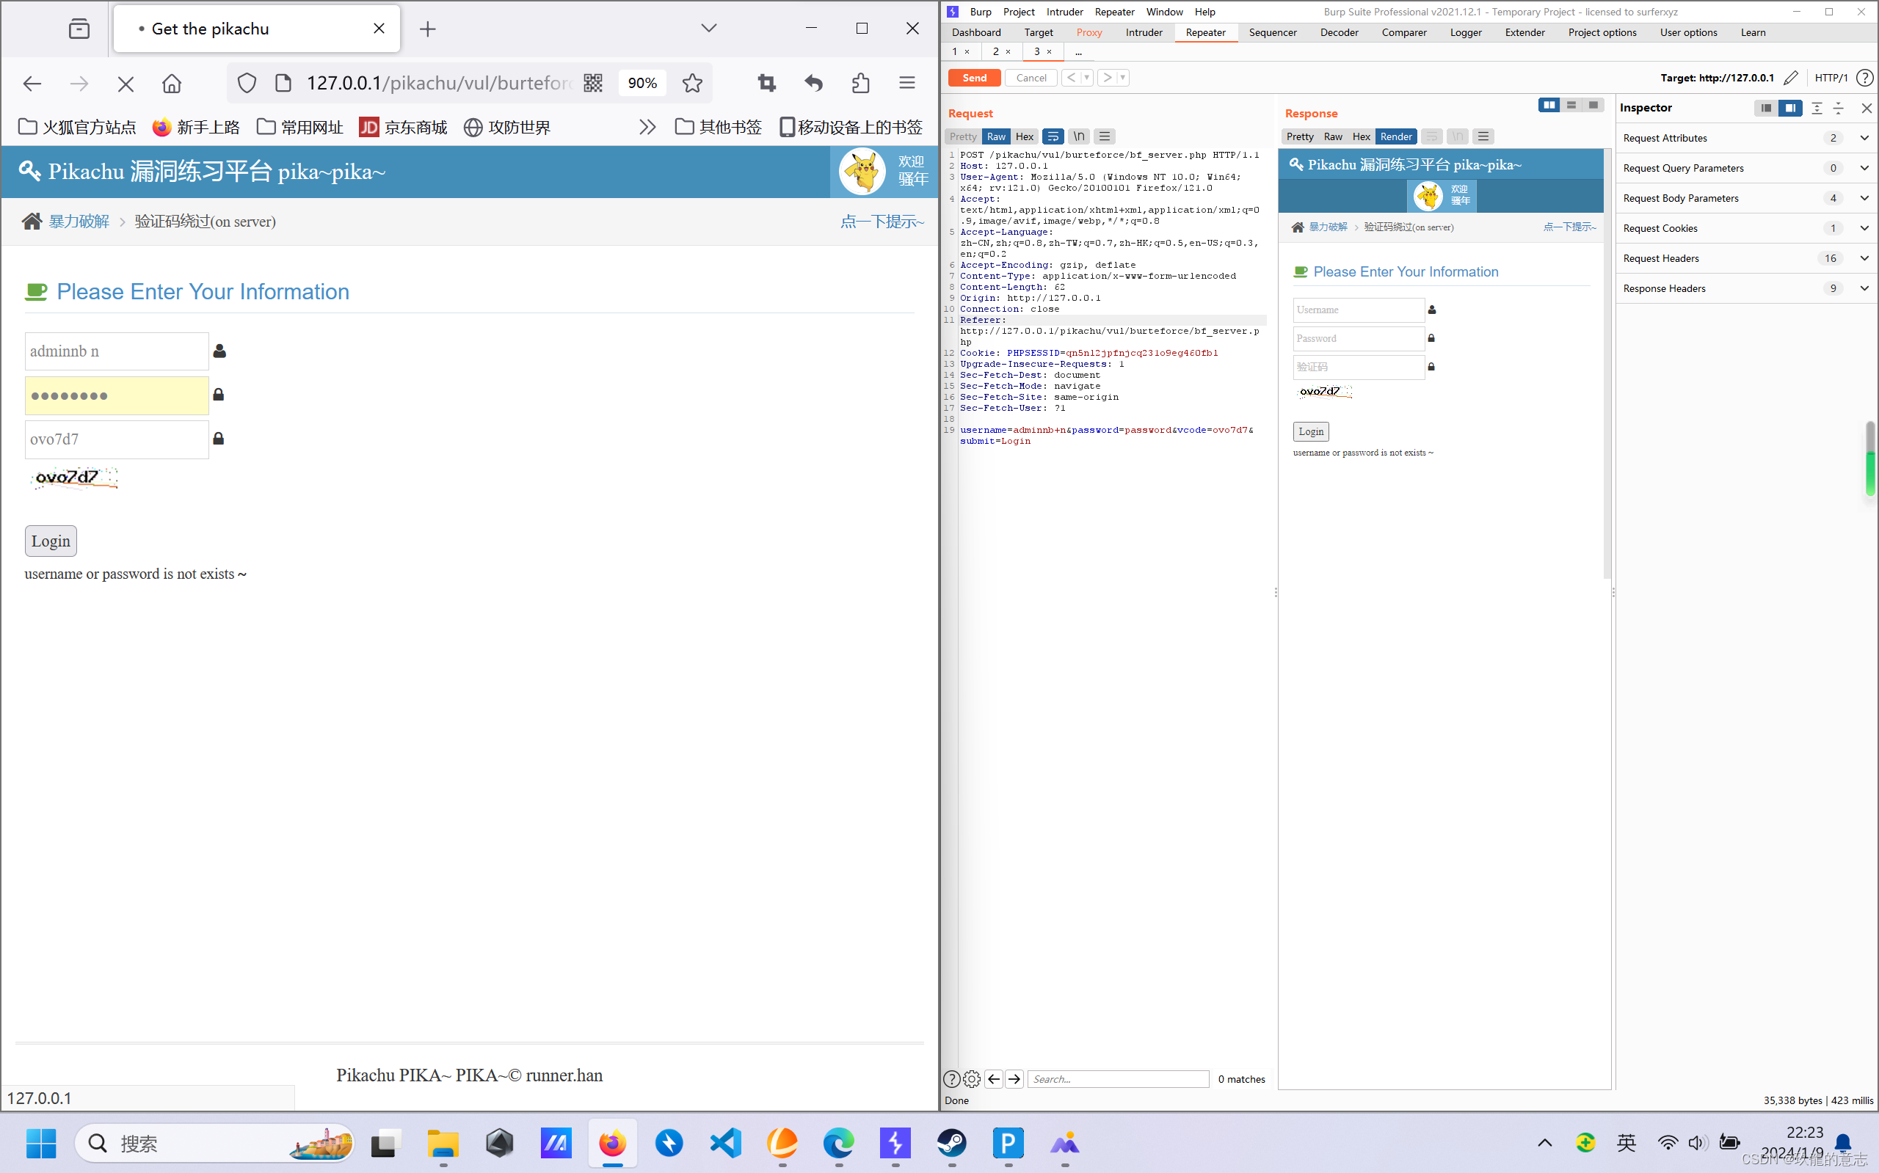1879x1173 pixels.
Task: Switch Response view to Render
Action: point(1396,136)
